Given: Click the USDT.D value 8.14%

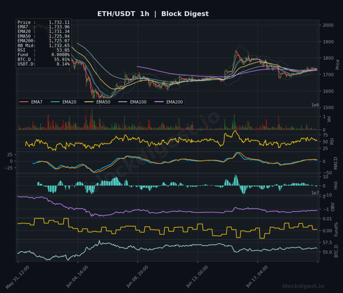Looking at the screenshot, I should click(x=63, y=64).
